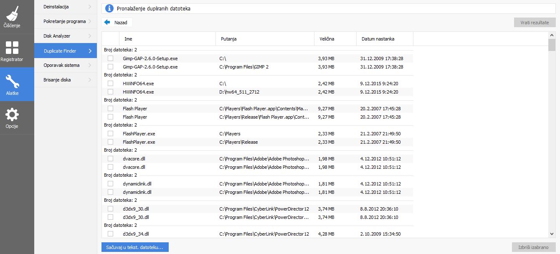Open Pokretanje programa tool
This screenshot has width=560, height=254.
(66, 21)
